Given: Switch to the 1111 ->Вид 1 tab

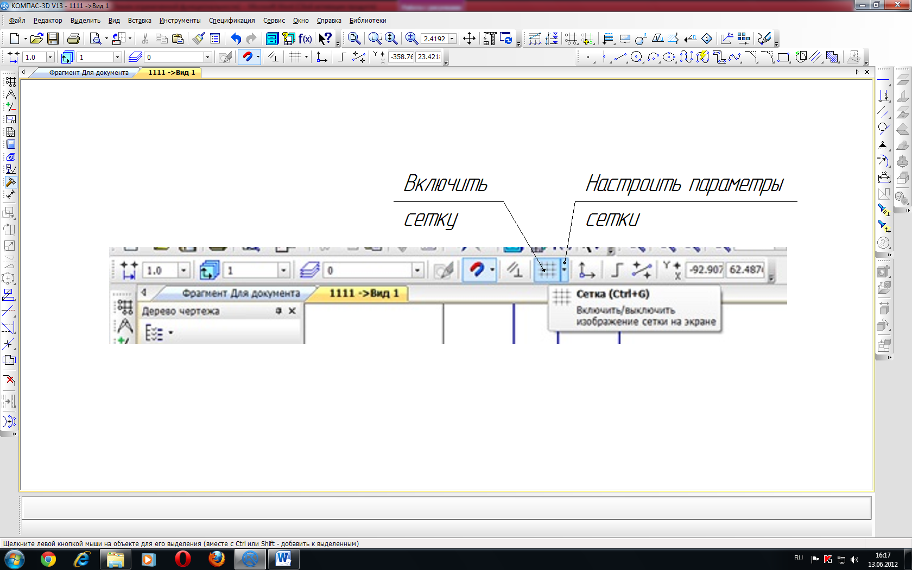Looking at the screenshot, I should coord(172,73).
